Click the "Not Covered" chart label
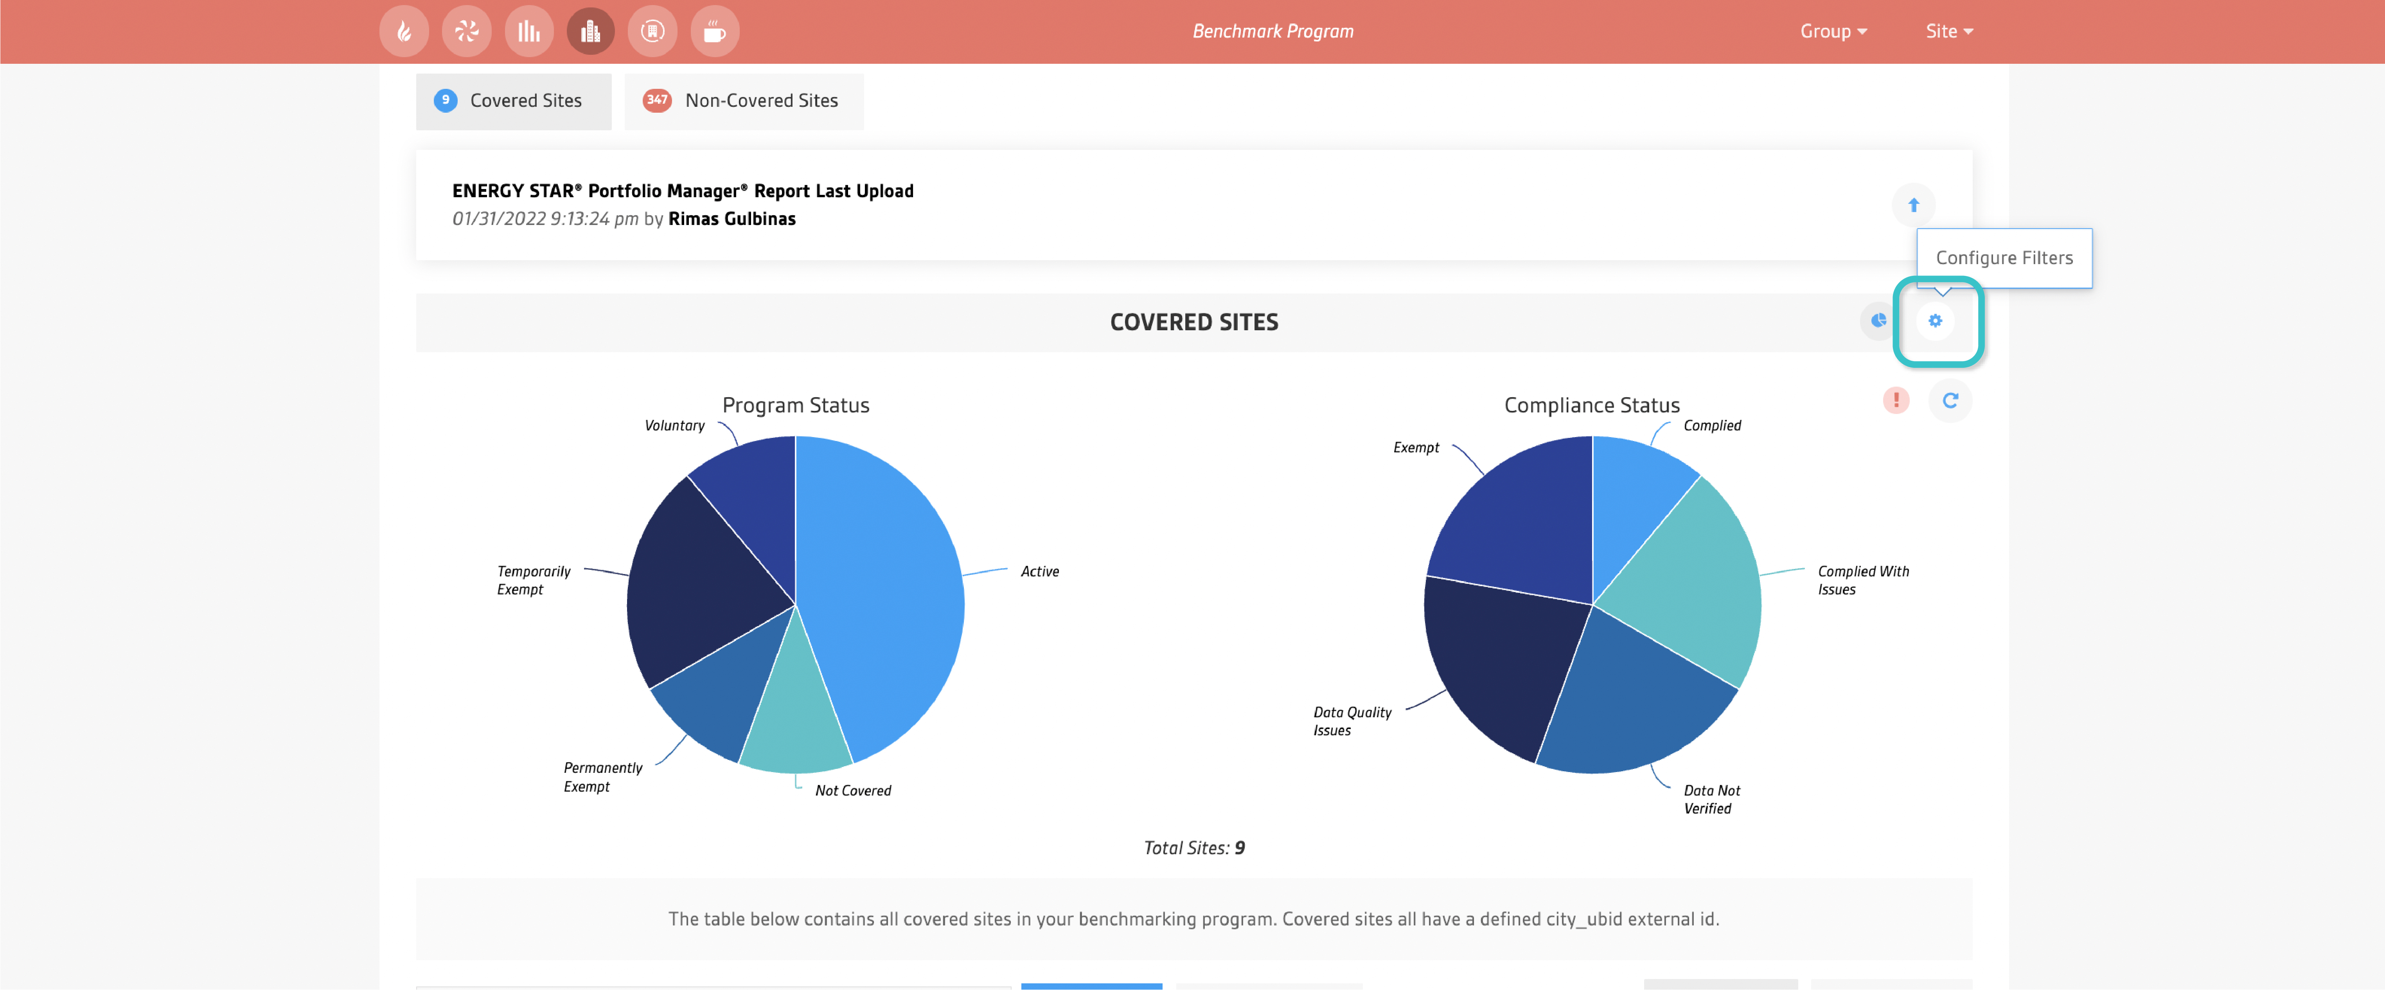The width and height of the screenshot is (2385, 990). point(853,791)
